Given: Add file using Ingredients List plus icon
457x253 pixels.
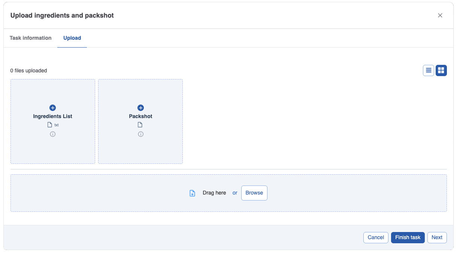Looking at the screenshot, I should (52, 108).
